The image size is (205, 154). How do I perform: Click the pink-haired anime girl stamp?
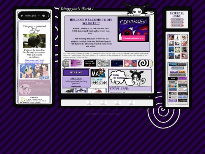tap(131, 64)
